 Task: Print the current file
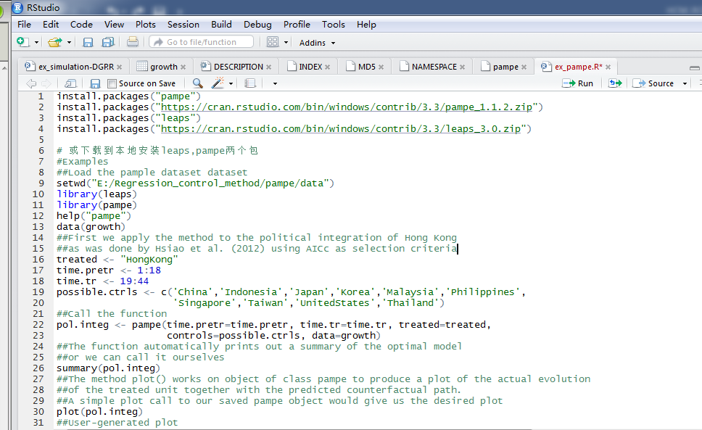tap(132, 42)
